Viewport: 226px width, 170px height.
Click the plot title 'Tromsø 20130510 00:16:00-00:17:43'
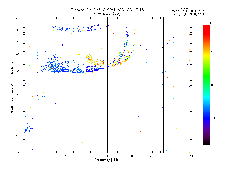(107, 10)
